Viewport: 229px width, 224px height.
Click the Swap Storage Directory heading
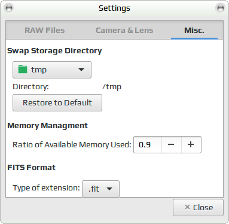[x=54, y=51]
